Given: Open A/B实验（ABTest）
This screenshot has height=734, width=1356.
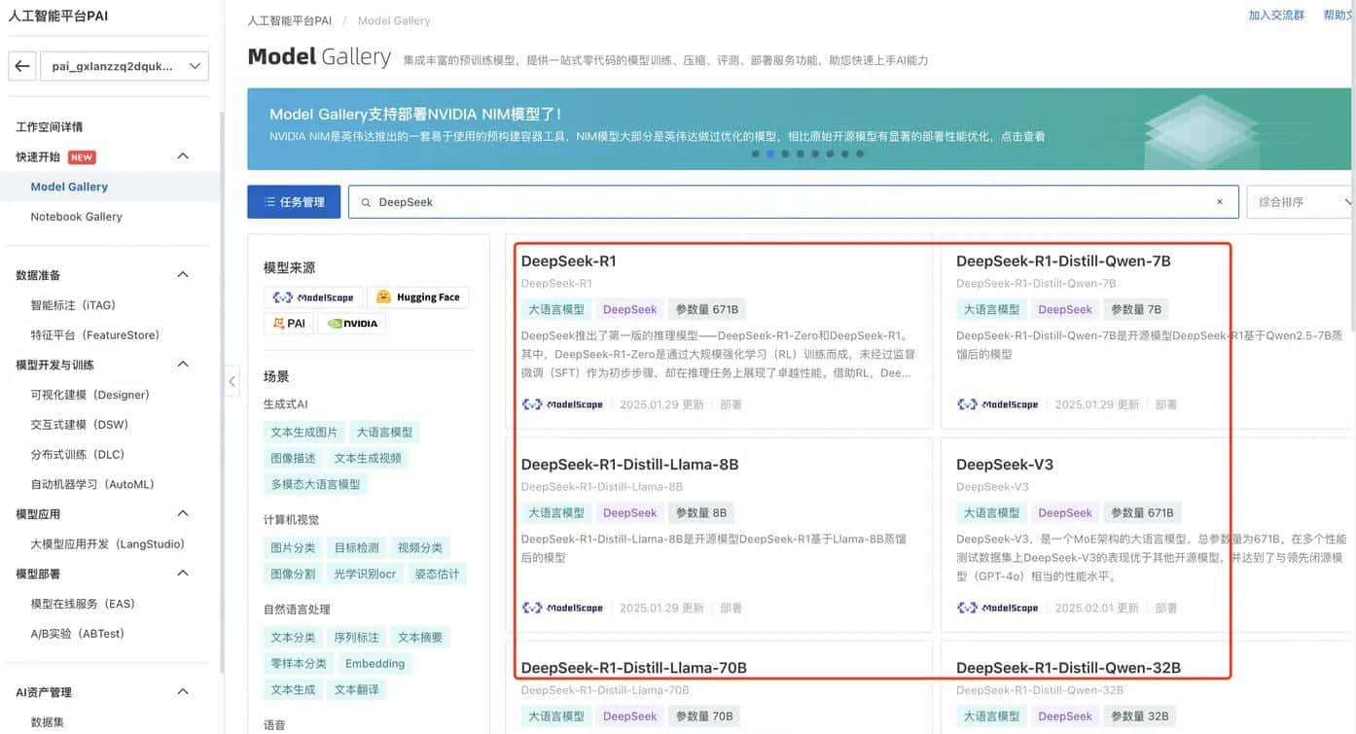Looking at the screenshot, I should pos(78,634).
